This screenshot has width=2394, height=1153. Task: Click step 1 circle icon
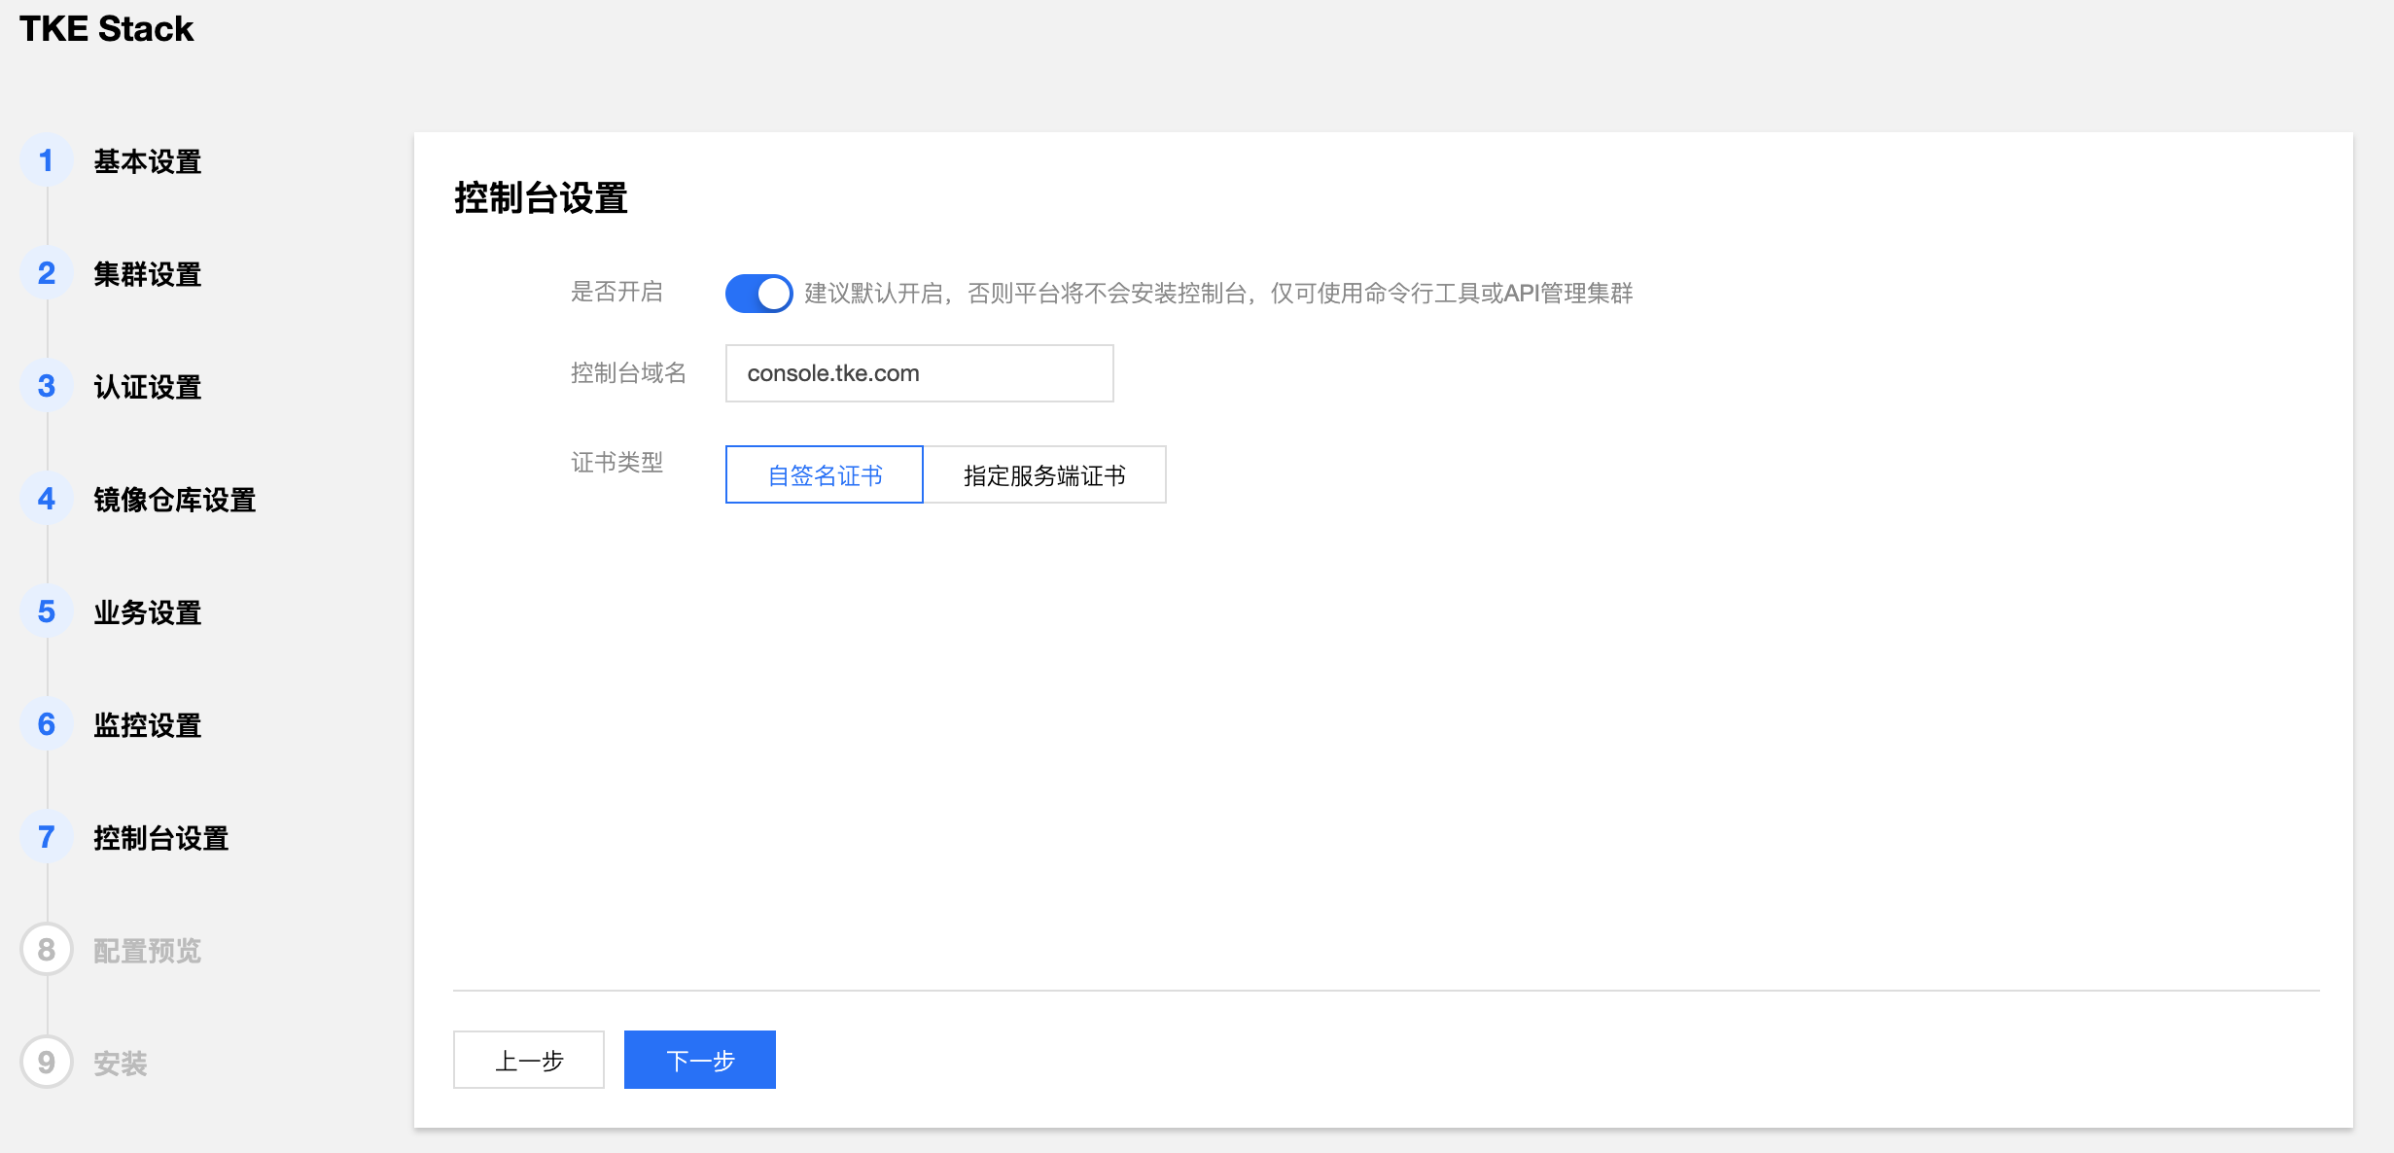(x=46, y=160)
